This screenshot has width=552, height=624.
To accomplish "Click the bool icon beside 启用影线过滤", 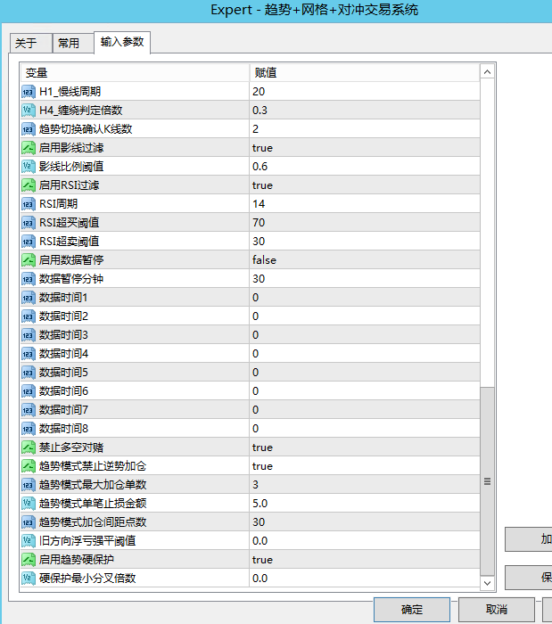I will click(x=29, y=148).
